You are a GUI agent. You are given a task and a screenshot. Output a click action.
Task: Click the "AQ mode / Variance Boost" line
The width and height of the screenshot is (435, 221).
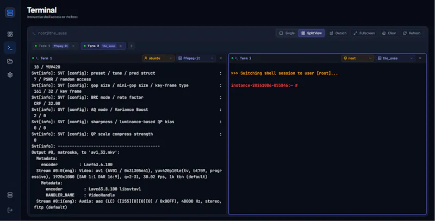(90, 110)
